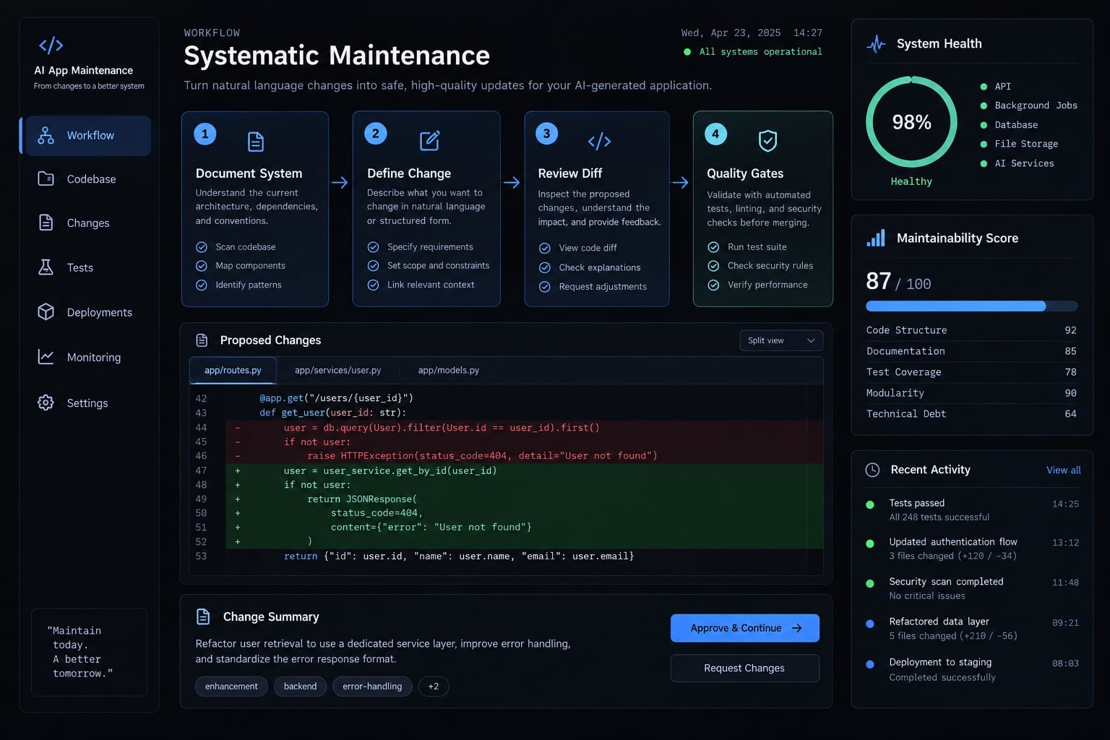This screenshot has height=740, width=1110.
Task: Navigate to Deployments
Action: tap(87, 312)
